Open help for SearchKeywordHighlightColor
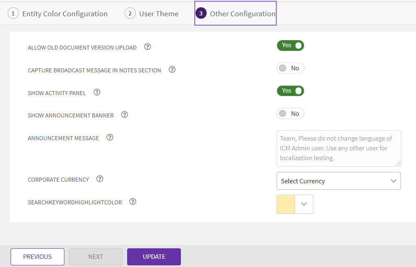The height and width of the screenshot is (267, 416). tap(132, 202)
